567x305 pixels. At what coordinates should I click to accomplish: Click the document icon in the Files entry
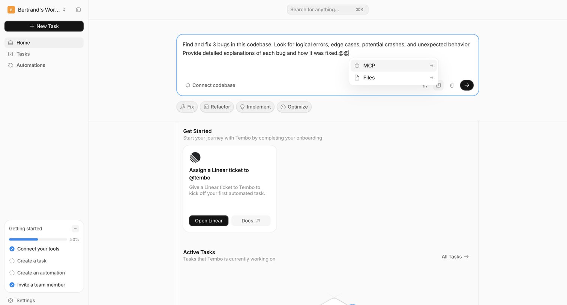pos(357,78)
